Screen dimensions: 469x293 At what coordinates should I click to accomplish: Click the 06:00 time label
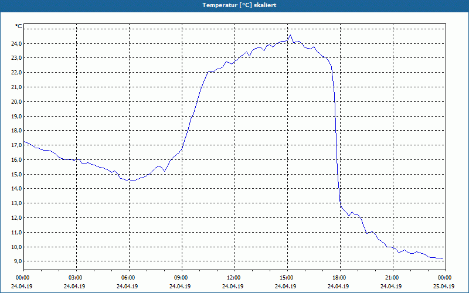(x=128, y=278)
